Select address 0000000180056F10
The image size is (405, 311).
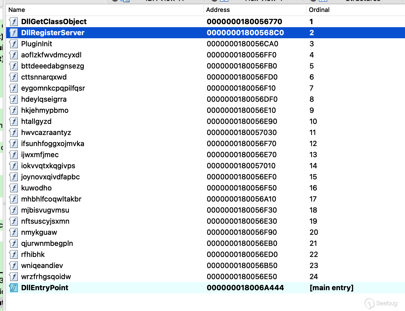click(x=241, y=88)
